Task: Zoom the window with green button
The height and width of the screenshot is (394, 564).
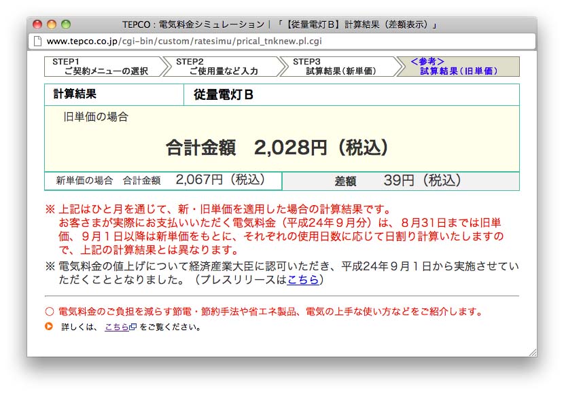Action: [x=66, y=24]
